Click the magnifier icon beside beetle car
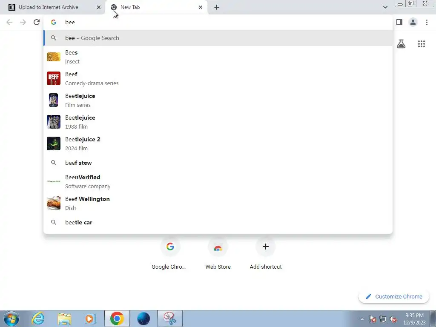Image resolution: width=436 pixels, height=327 pixels. [54, 222]
